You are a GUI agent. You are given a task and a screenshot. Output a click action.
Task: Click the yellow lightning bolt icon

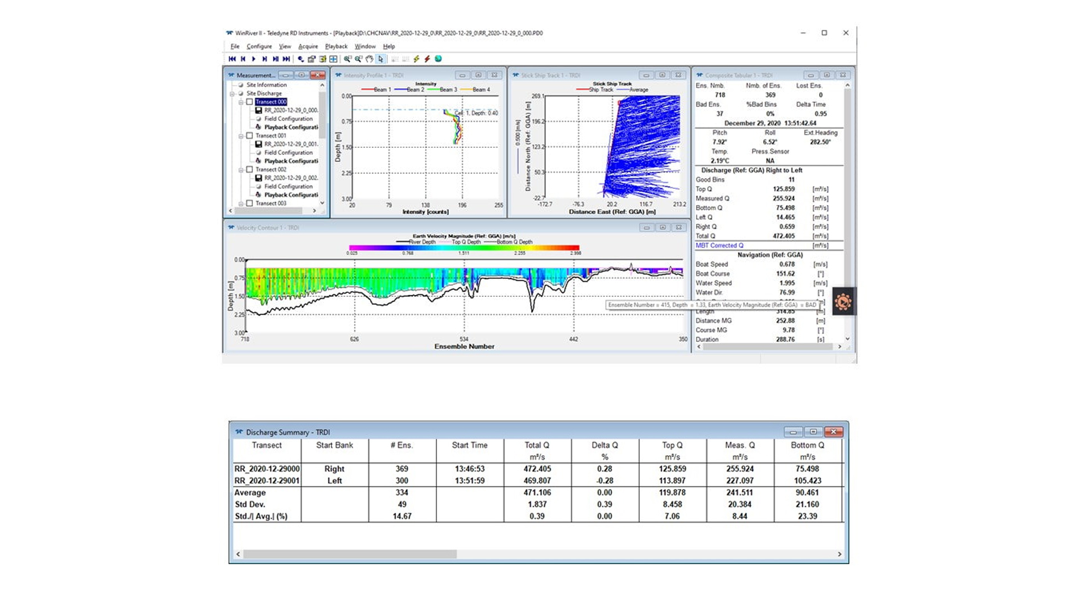416,59
